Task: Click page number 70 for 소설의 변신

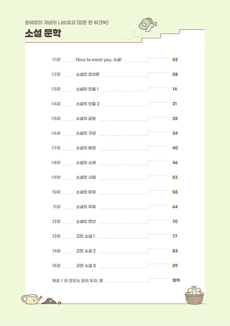Action: [175, 221]
